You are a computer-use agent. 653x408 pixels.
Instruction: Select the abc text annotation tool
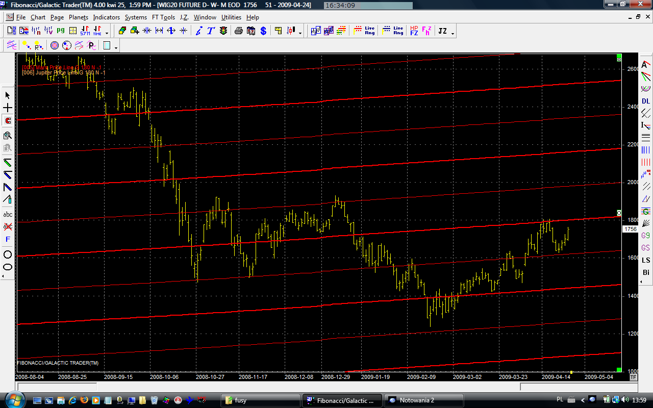click(x=8, y=214)
